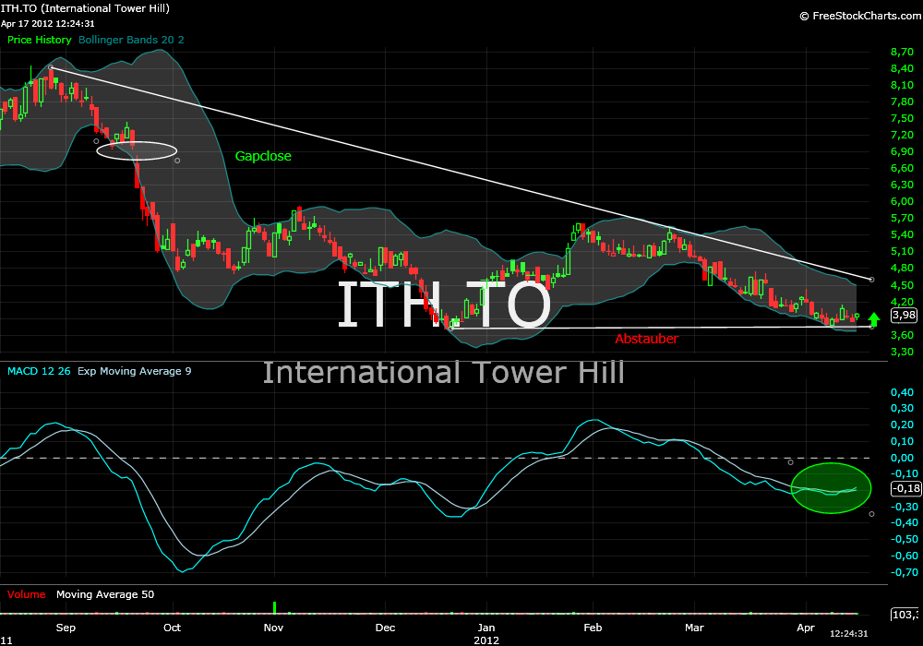
Task: Select the current price tag 3,98
Action: point(904,315)
